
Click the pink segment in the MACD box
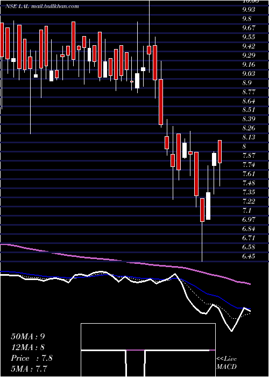coord(136,350)
